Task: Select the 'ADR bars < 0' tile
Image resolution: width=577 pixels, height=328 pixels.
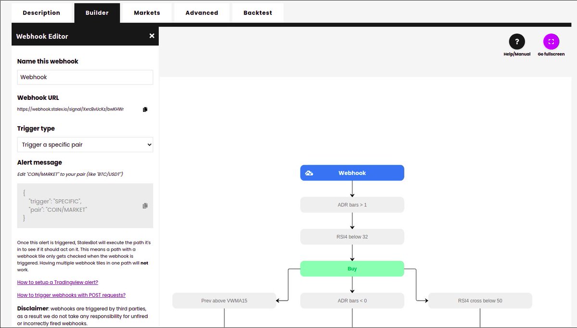Action: pyautogui.click(x=352, y=301)
